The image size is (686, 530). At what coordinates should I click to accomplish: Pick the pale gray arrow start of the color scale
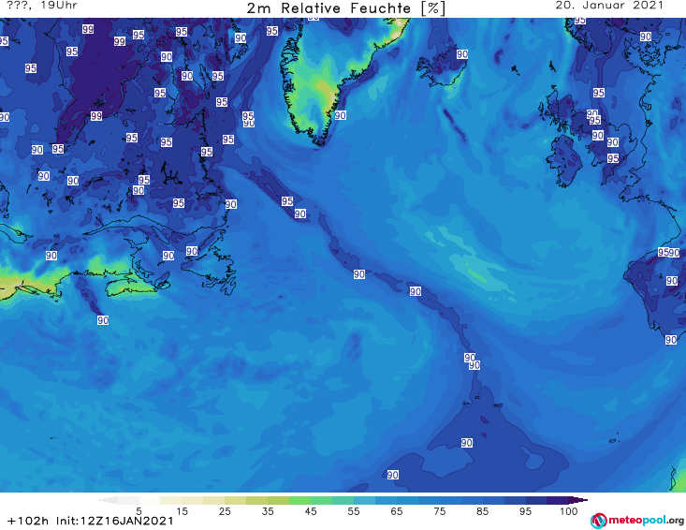point(108,500)
